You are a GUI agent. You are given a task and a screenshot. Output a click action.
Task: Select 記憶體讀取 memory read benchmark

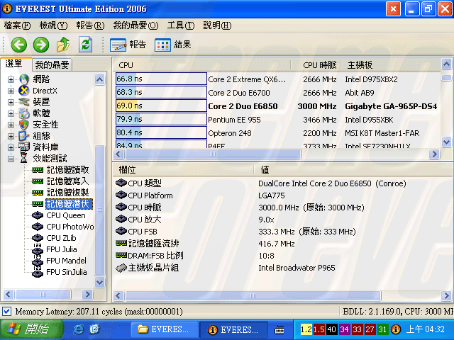point(68,170)
